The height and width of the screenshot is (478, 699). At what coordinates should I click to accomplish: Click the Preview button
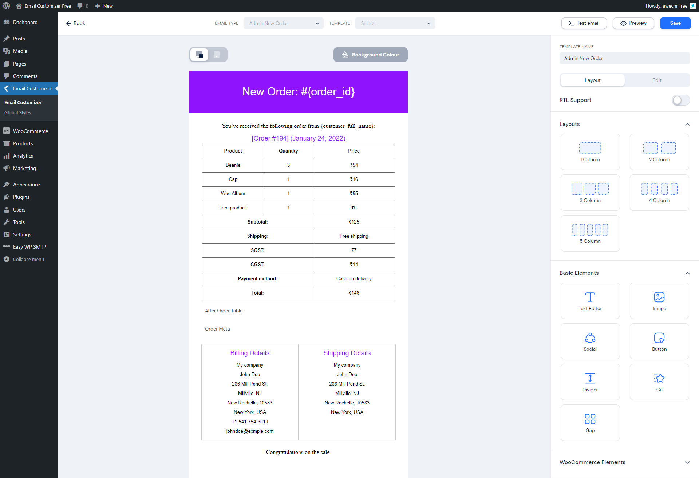click(x=633, y=23)
